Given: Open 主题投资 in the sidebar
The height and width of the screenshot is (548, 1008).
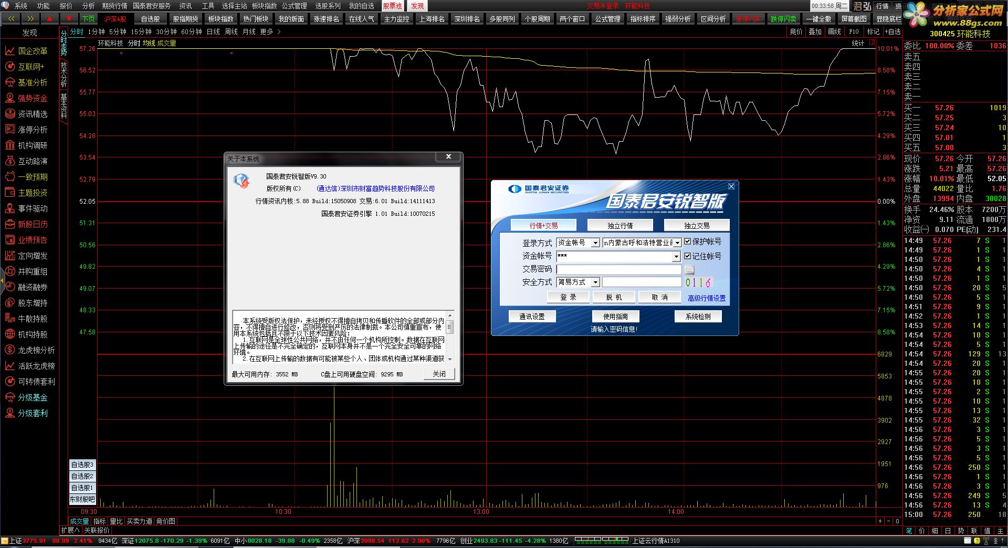Looking at the screenshot, I should tap(26, 193).
